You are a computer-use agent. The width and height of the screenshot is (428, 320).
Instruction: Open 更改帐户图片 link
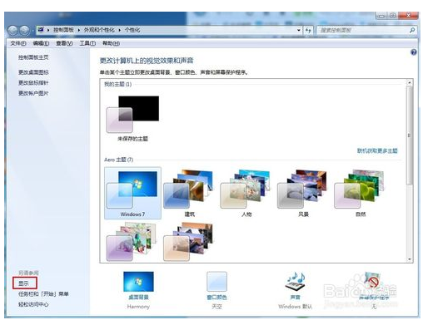pos(33,93)
